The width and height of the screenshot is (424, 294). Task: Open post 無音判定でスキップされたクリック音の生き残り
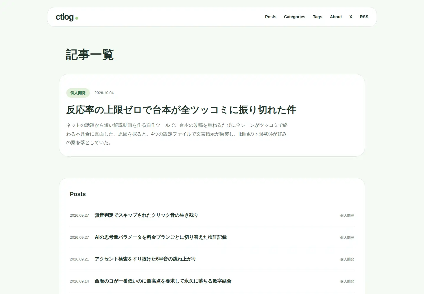[146, 215]
